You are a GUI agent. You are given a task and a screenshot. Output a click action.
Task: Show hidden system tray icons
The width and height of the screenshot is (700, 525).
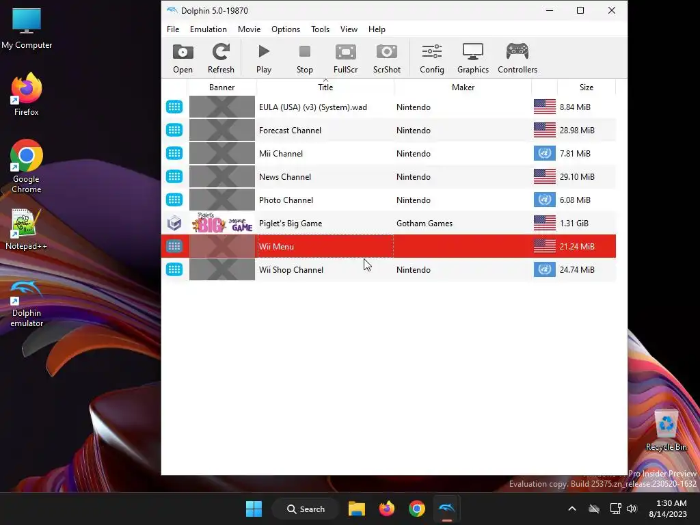click(572, 509)
